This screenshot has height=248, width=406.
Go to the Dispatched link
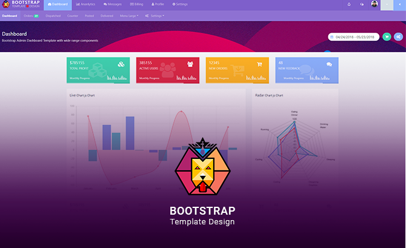coord(53,16)
